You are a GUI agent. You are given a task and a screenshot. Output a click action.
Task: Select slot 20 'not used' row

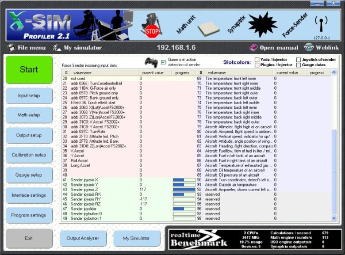tap(129, 79)
